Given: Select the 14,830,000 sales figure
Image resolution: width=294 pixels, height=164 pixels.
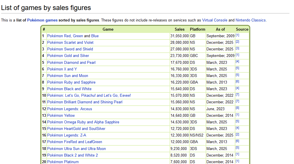Looking at the screenshot, I should [179, 109].
